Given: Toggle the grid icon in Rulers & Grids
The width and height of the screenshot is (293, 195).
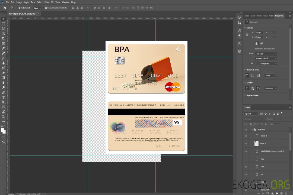Looking at the screenshot, I should pos(253,75).
